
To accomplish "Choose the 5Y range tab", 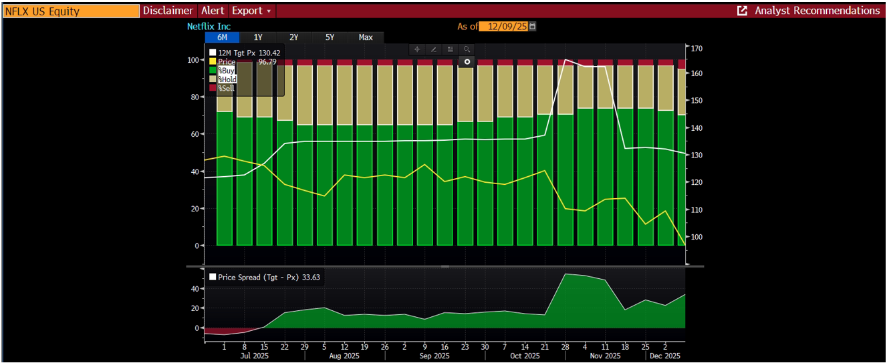I will (x=330, y=38).
